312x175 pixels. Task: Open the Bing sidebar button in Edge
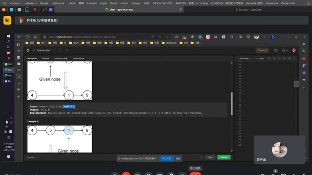273,37
